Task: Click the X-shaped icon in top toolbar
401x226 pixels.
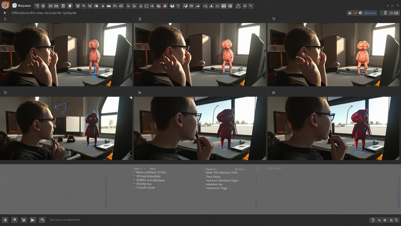Action: [x=217, y=6]
